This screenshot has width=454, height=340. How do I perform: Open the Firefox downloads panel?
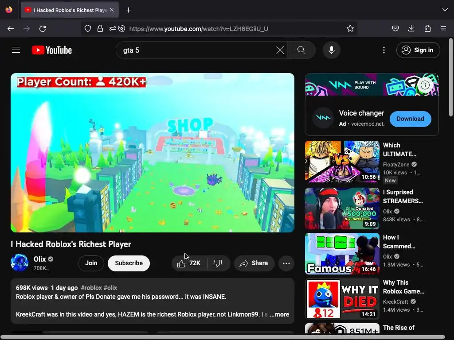411,28
